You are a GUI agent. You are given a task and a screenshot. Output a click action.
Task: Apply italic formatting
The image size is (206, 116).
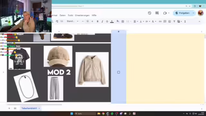point(102,22)
